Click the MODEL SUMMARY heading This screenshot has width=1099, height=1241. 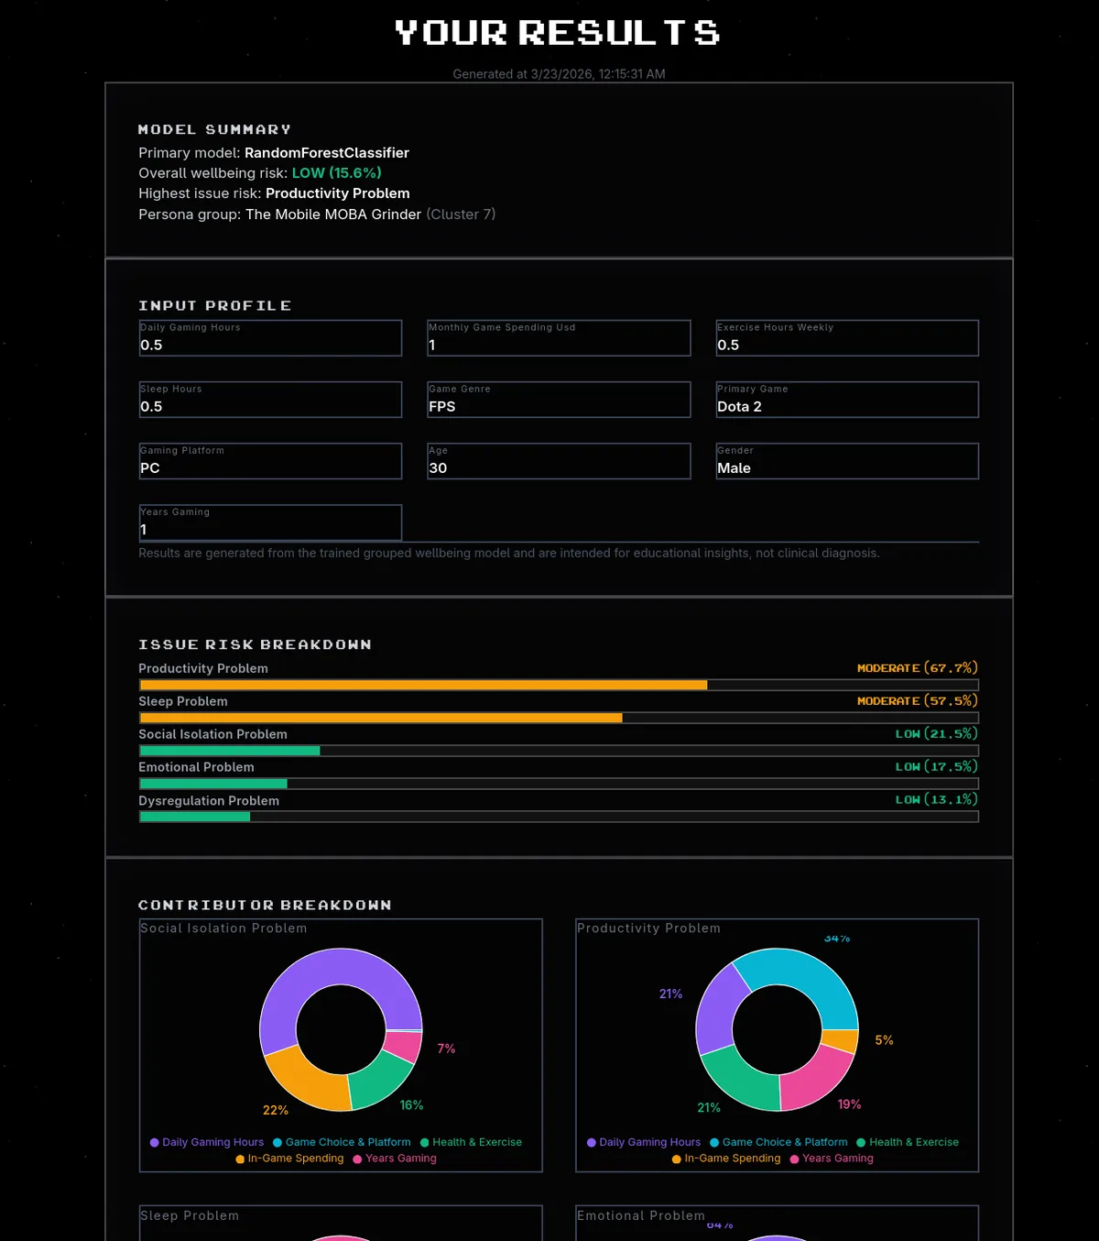coord(214,130)
